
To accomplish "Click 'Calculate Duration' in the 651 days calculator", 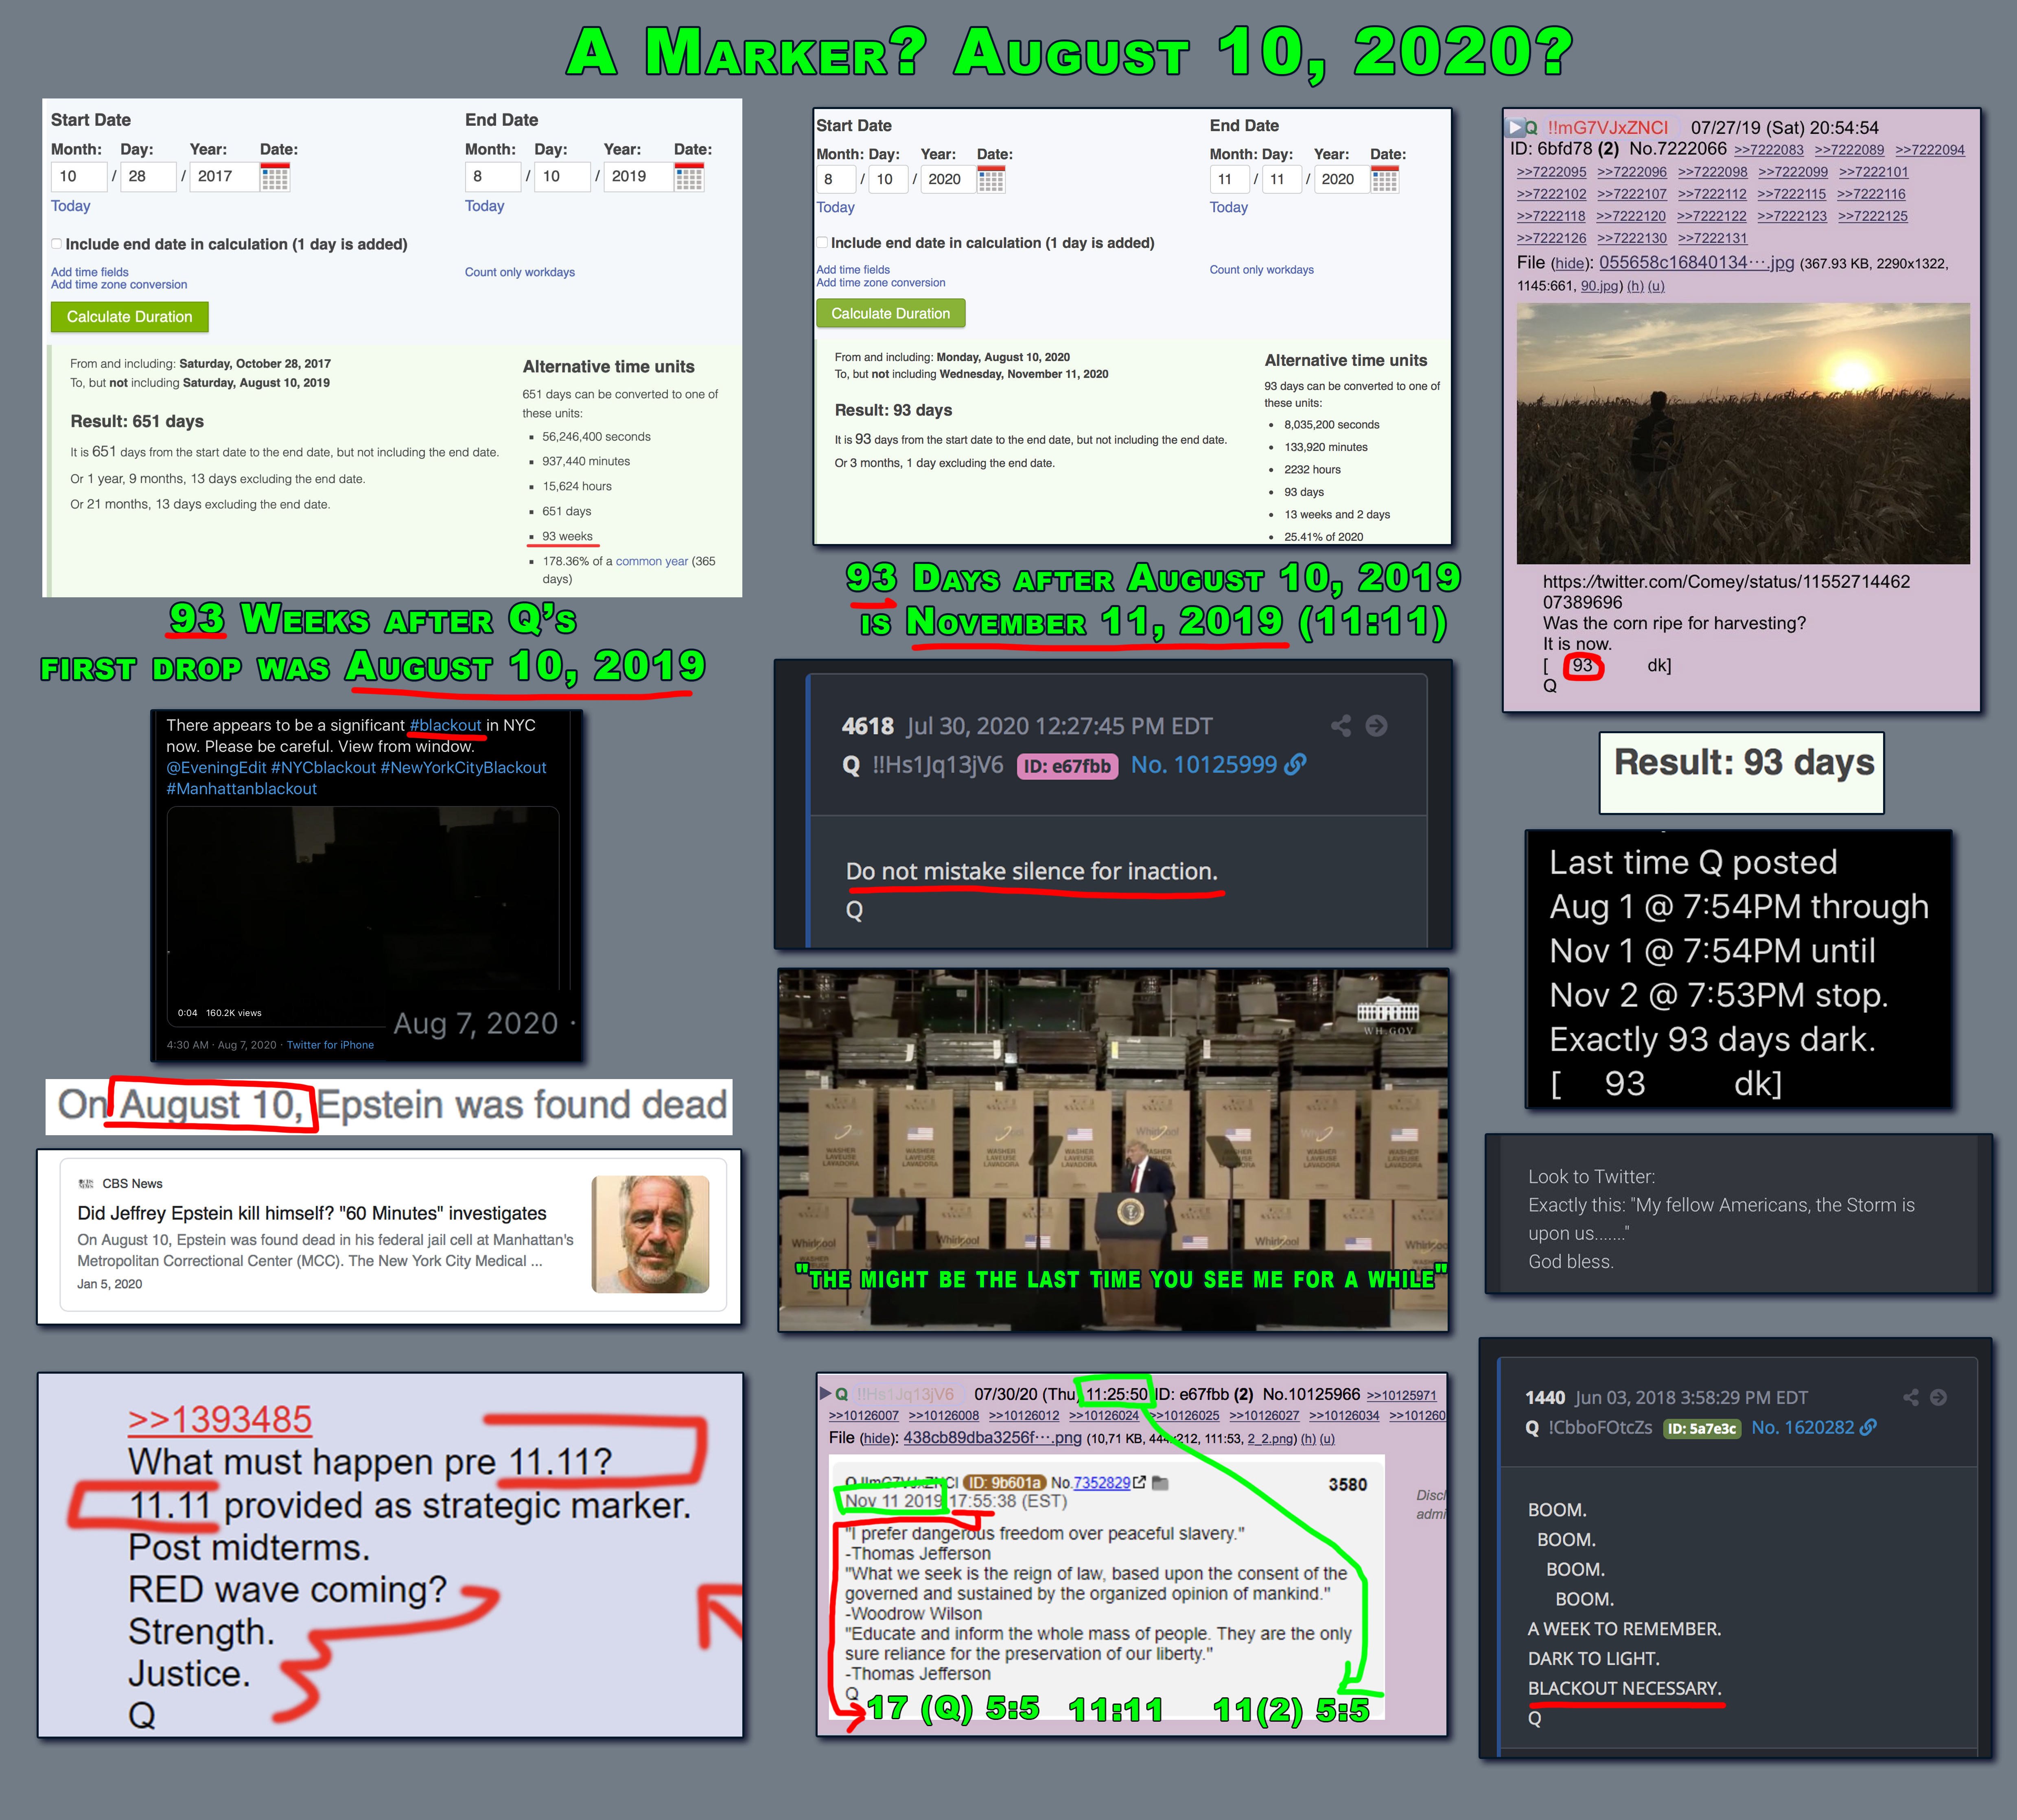I will tap(129, 317).
